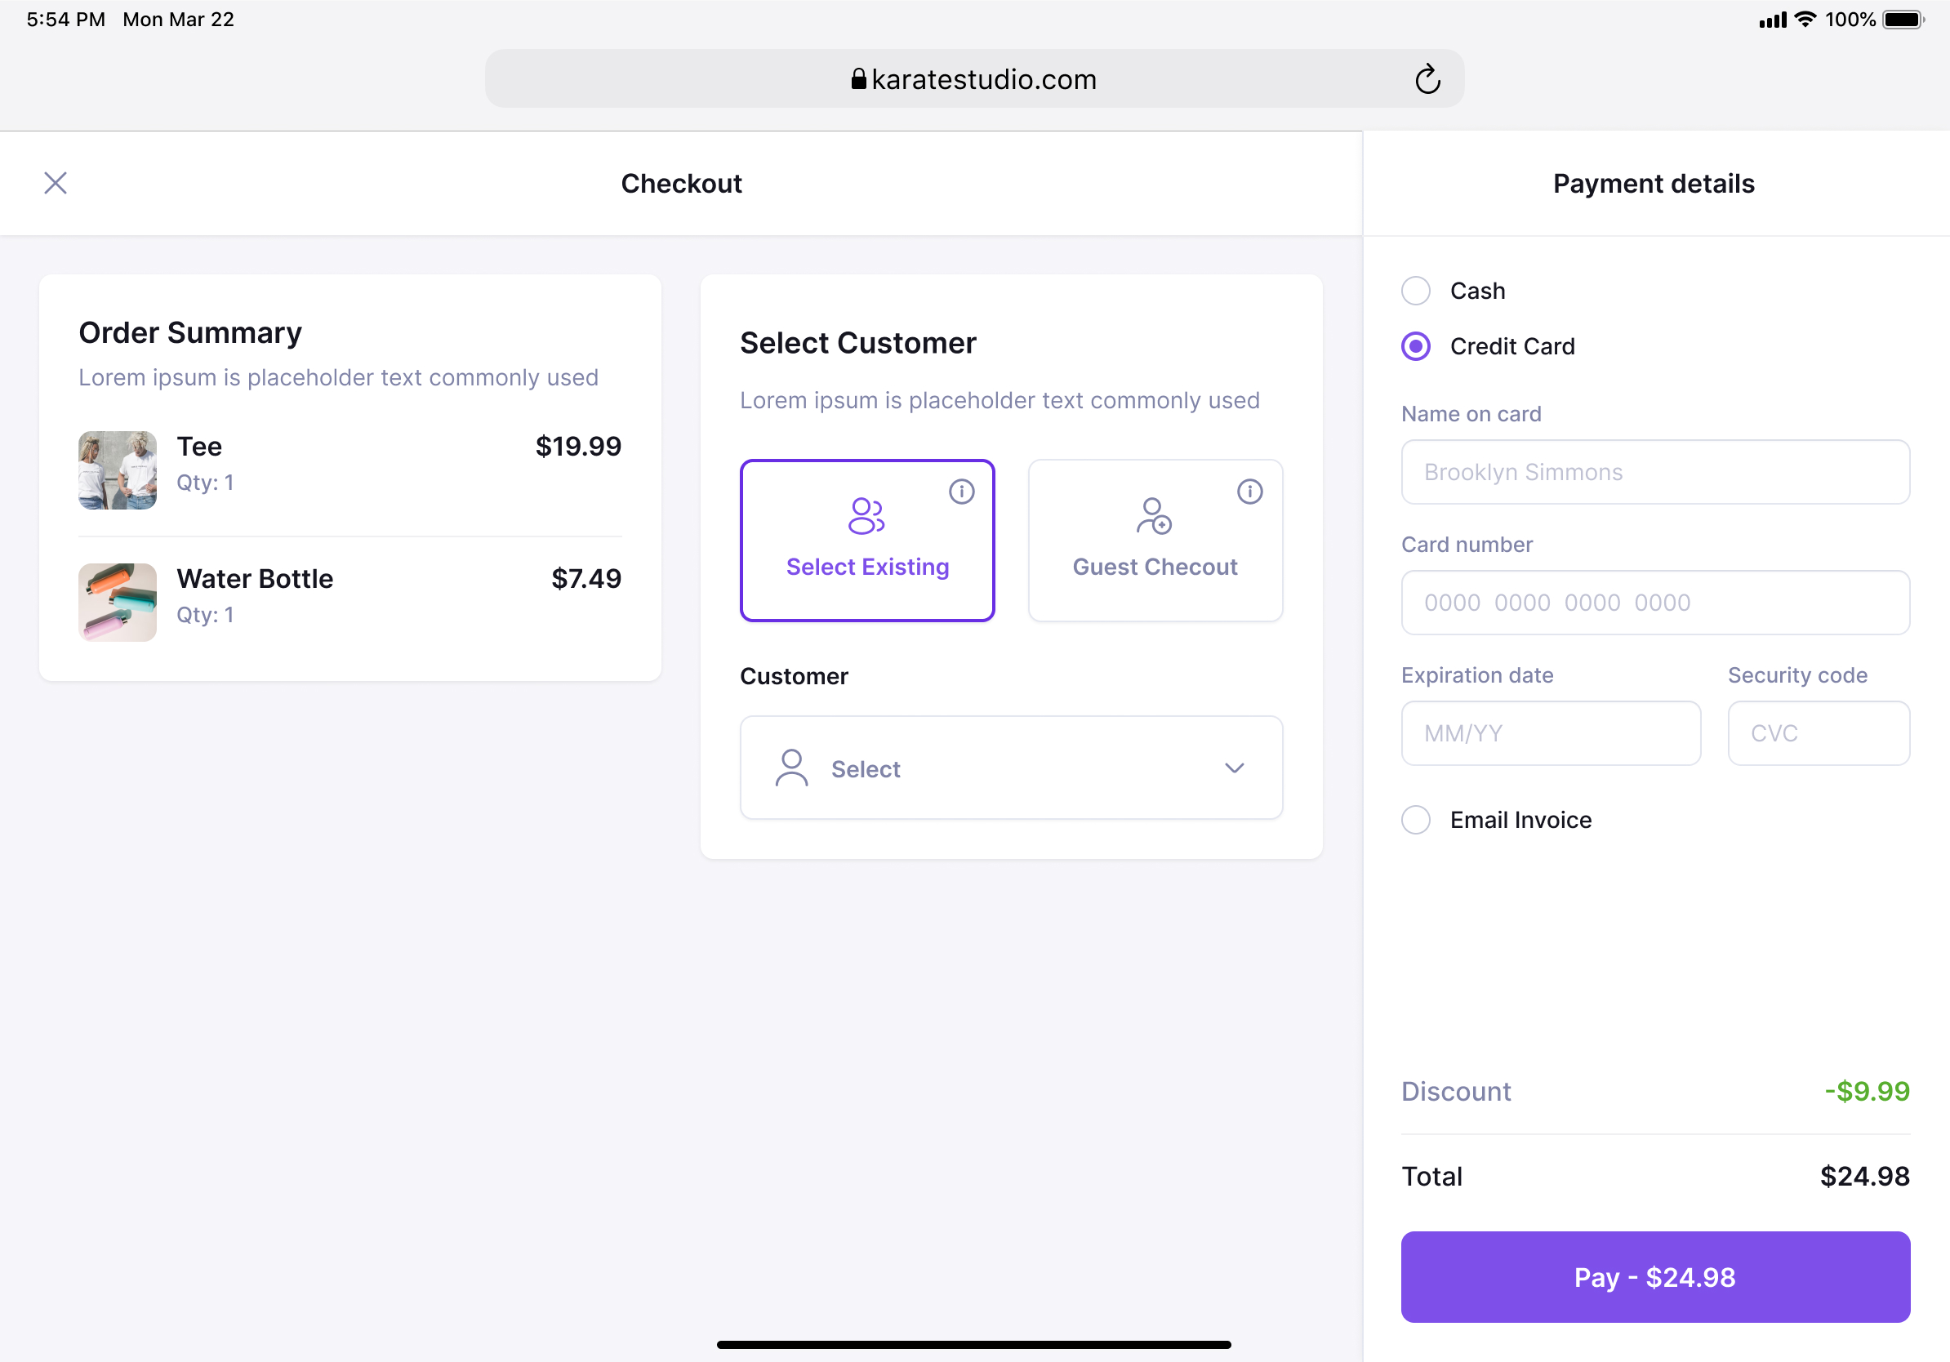The height and width of the screenshot is (1362, 1950).
Task: Tap the Wi-Fi icon in status bar
Action: coord(1805,20)
